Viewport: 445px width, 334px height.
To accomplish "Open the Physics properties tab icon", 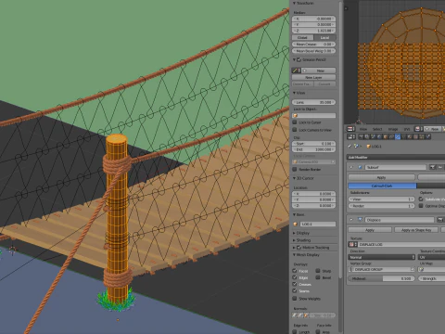I will 427,136.
